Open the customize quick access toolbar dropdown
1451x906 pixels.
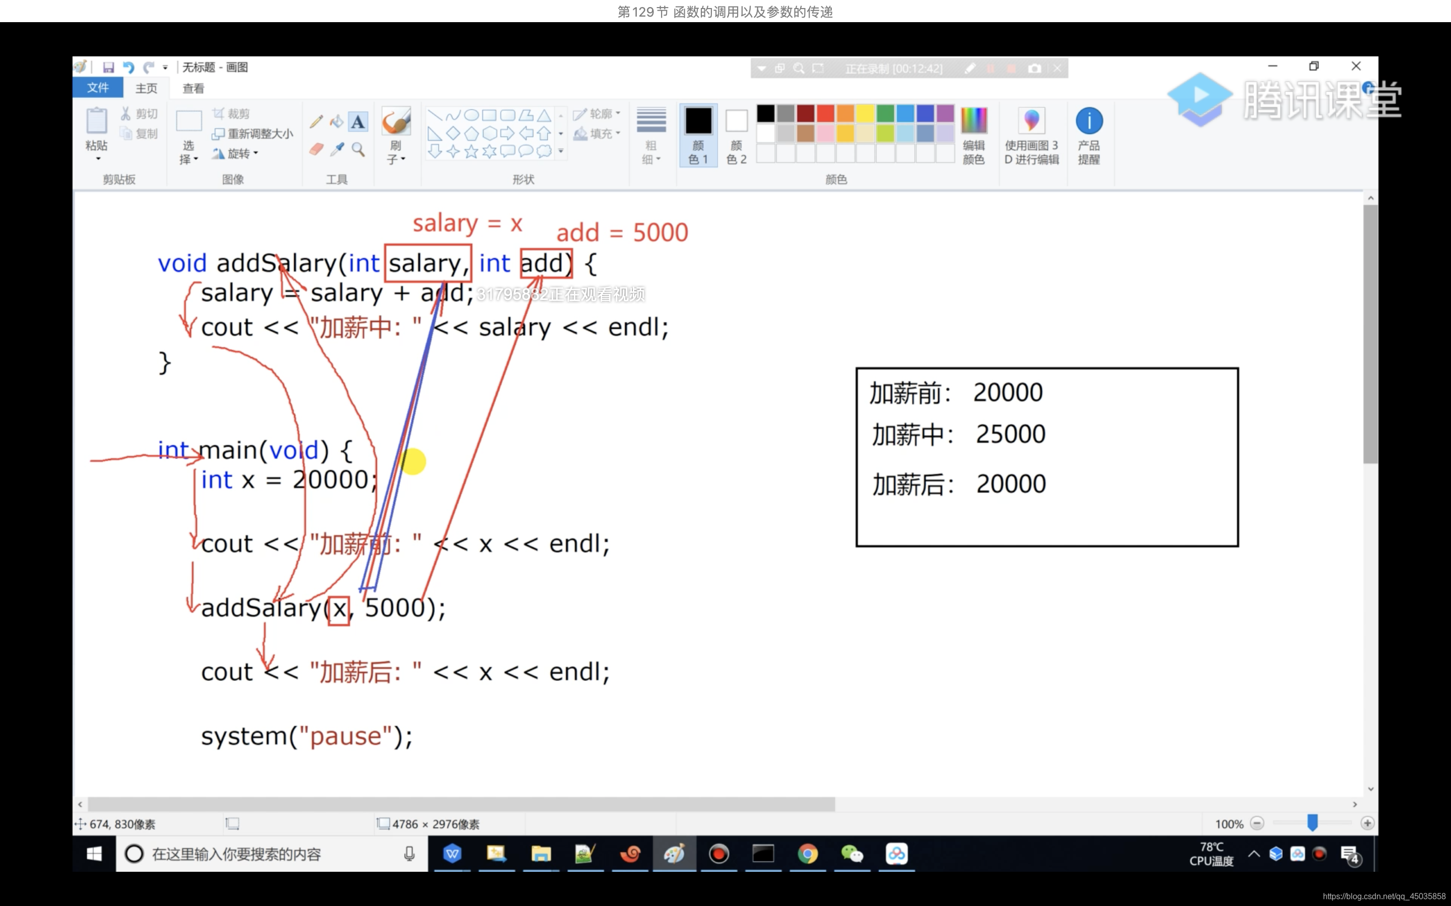(x=165, y=67)
